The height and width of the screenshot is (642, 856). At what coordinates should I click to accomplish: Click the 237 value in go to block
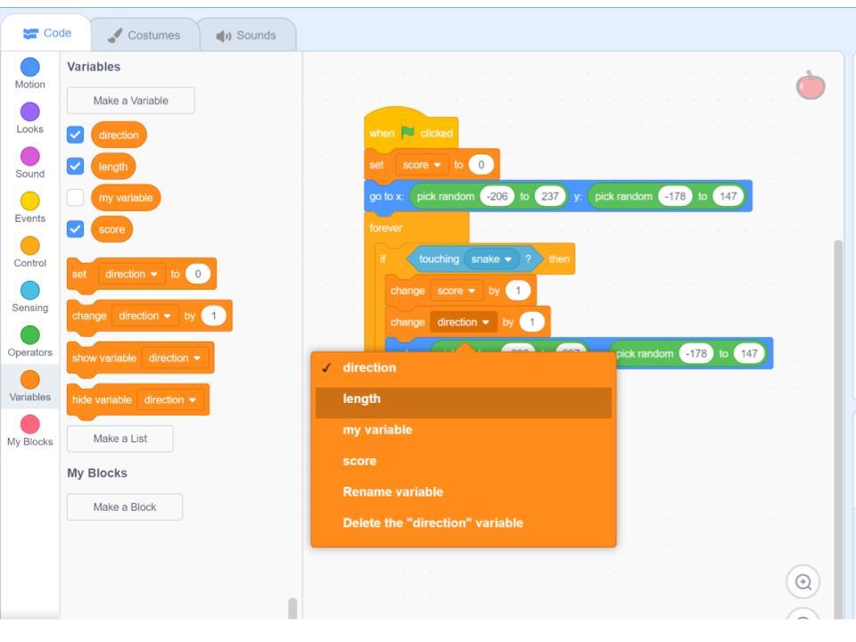pyautogui.click(x=550, y=196)
